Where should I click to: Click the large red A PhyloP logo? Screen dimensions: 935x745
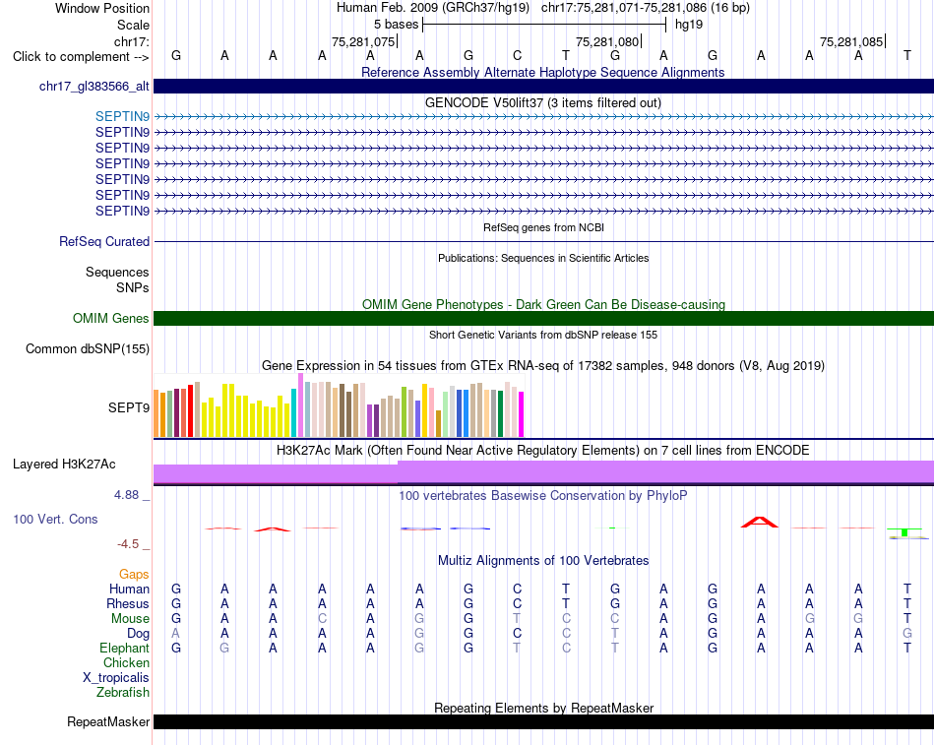pyautogui.click(x=759, y=523)
